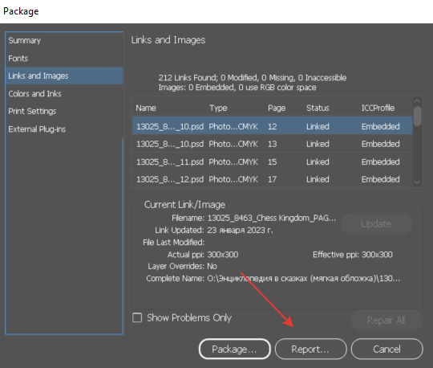
Task: Click the Package... button
Action: point(234,350)
